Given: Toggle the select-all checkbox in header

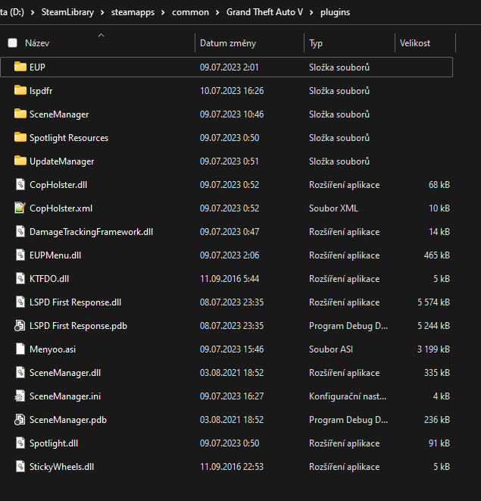Looking at the screenshot, I should (x=12, y=43).
